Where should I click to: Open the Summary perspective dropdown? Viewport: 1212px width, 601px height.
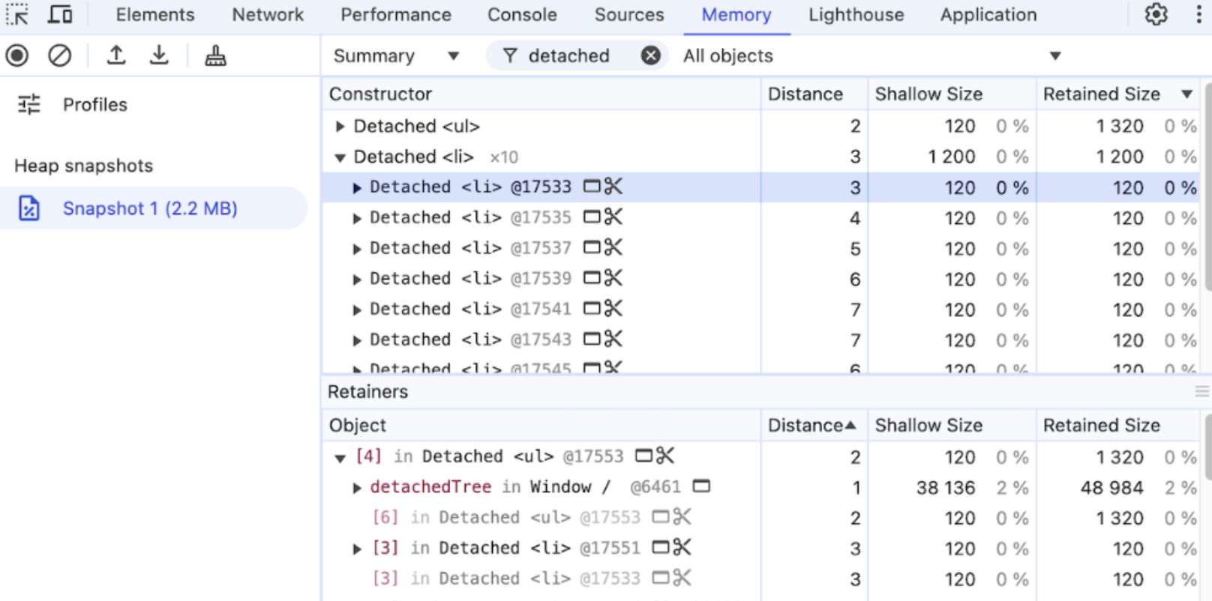pyautogui.click(x=396, y=55)
